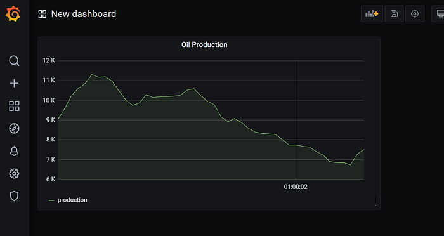Open the Server Admin shield icon
The image size is (444, 236).
tap(14, 196)
